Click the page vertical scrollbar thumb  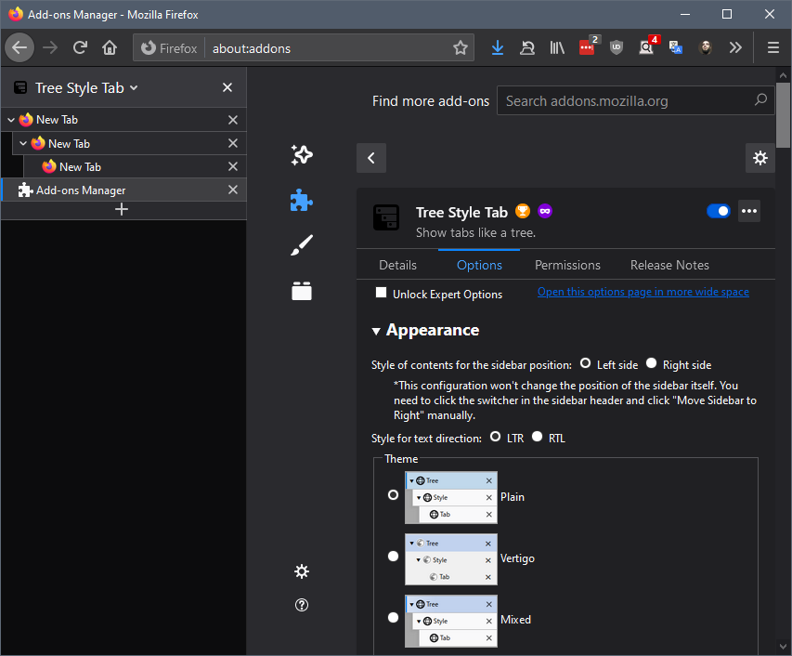tap(783, 114)
